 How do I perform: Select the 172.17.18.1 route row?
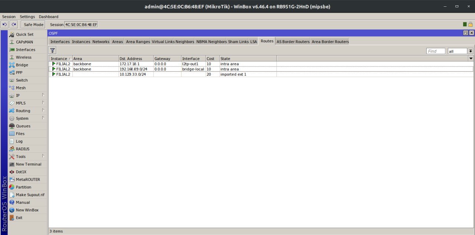coord(261,64)
